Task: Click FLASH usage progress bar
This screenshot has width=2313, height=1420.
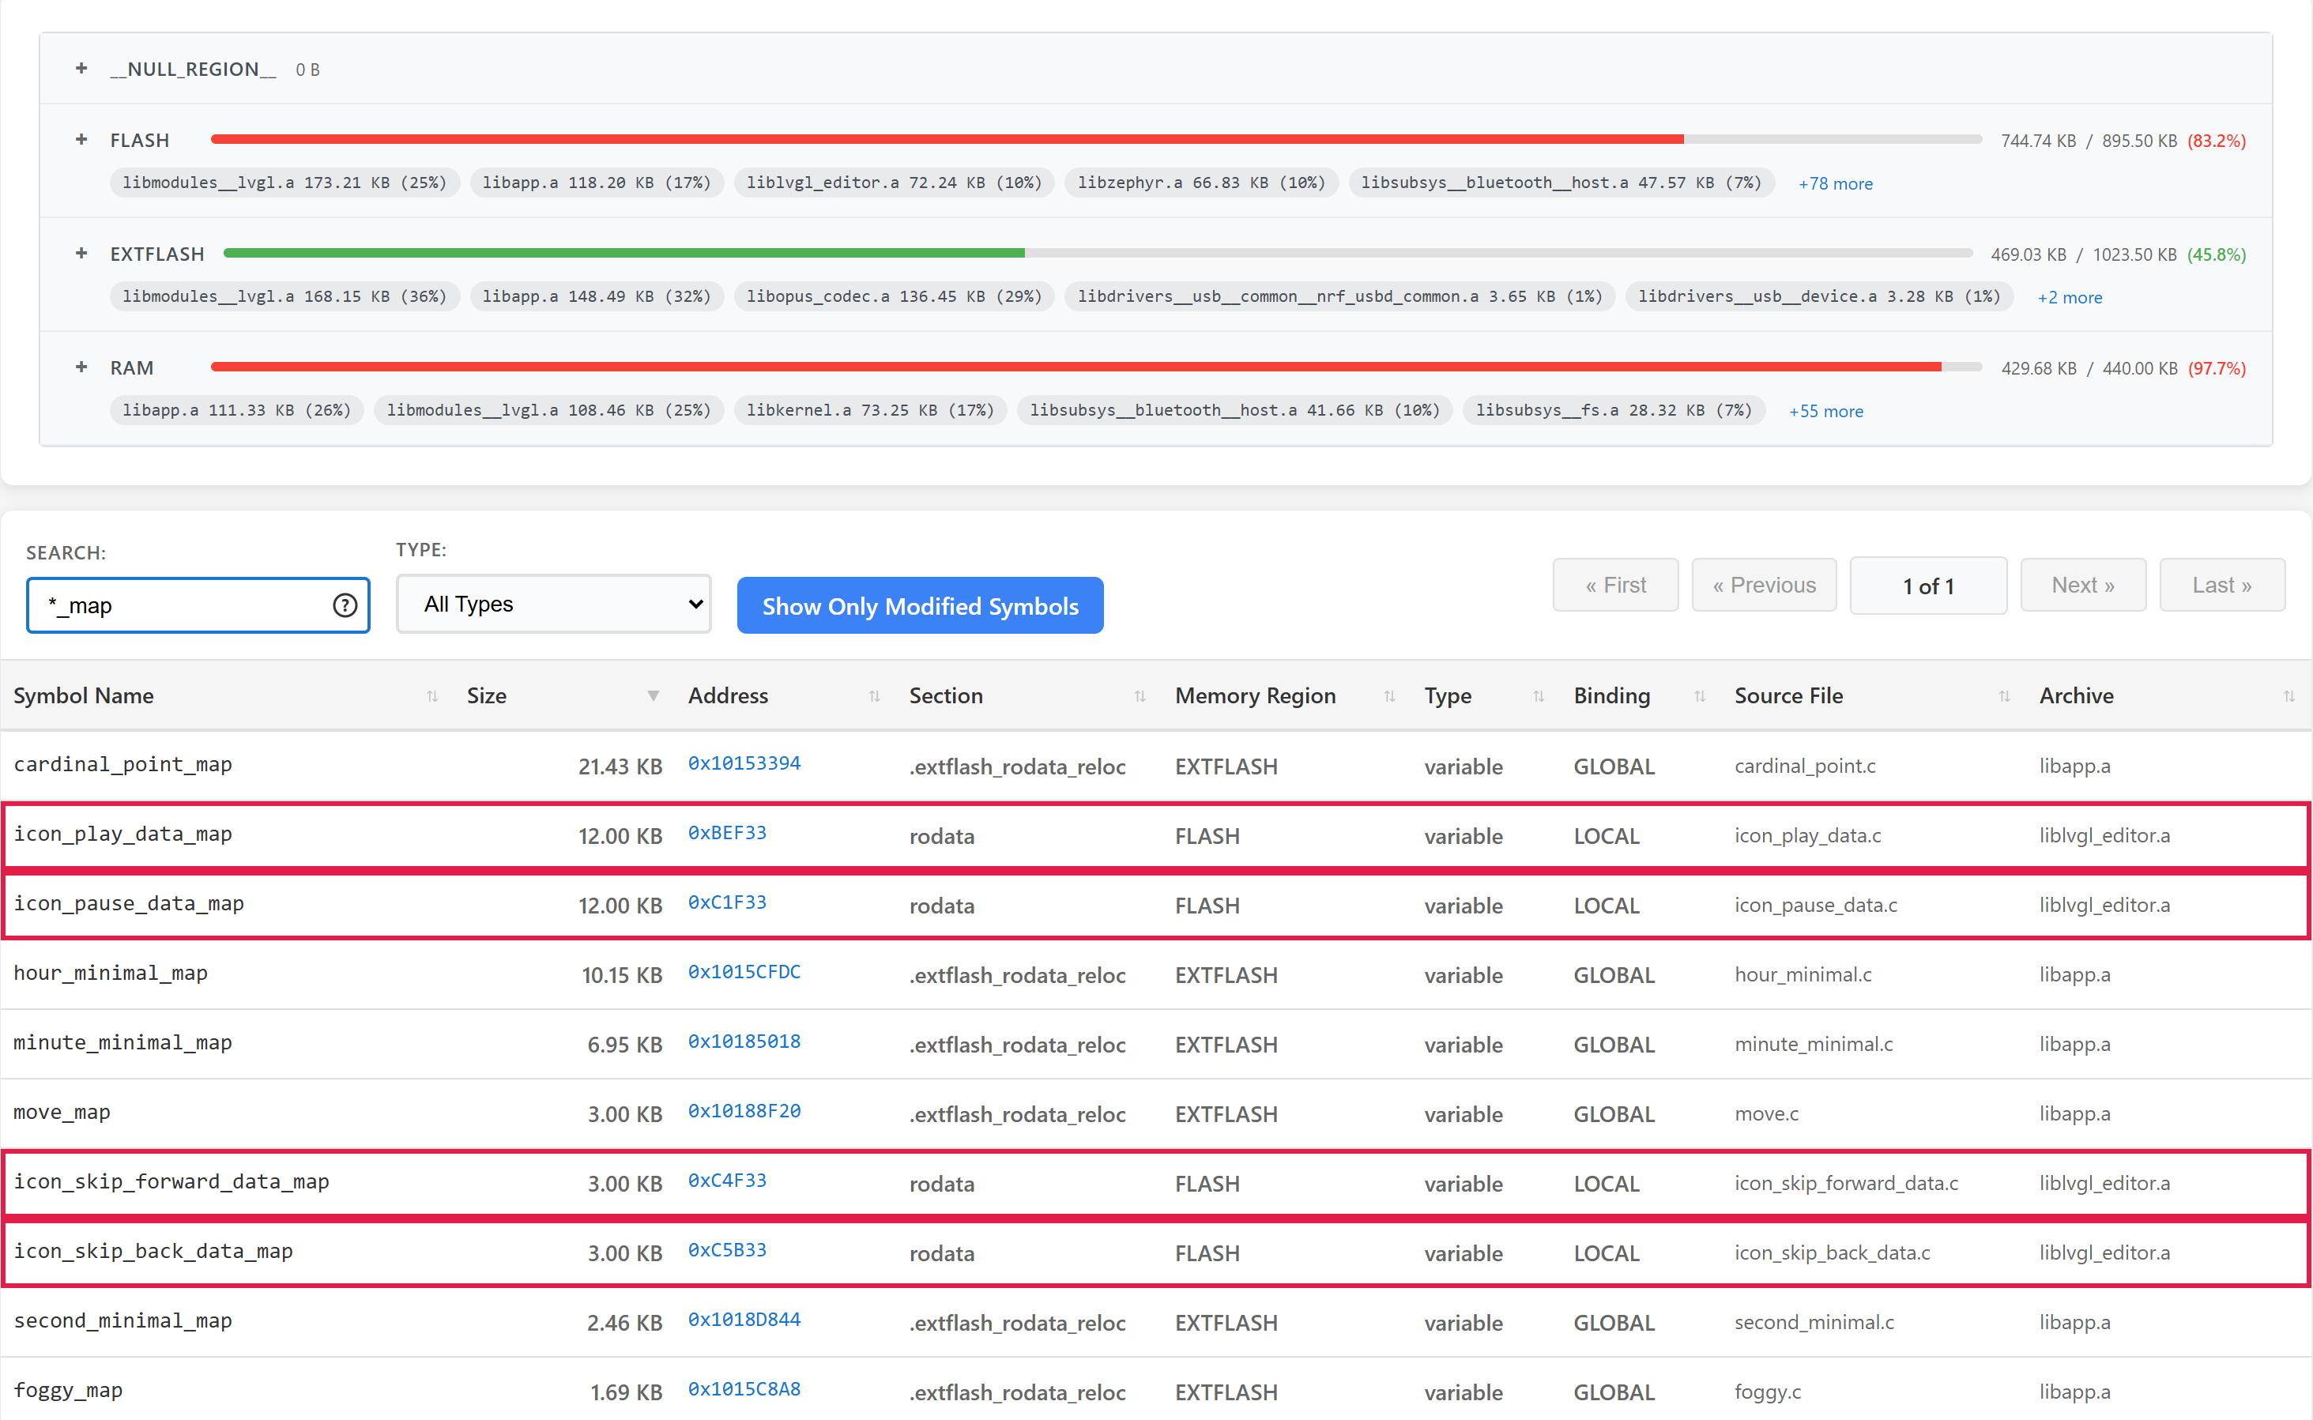Action: coord(1096,139)
